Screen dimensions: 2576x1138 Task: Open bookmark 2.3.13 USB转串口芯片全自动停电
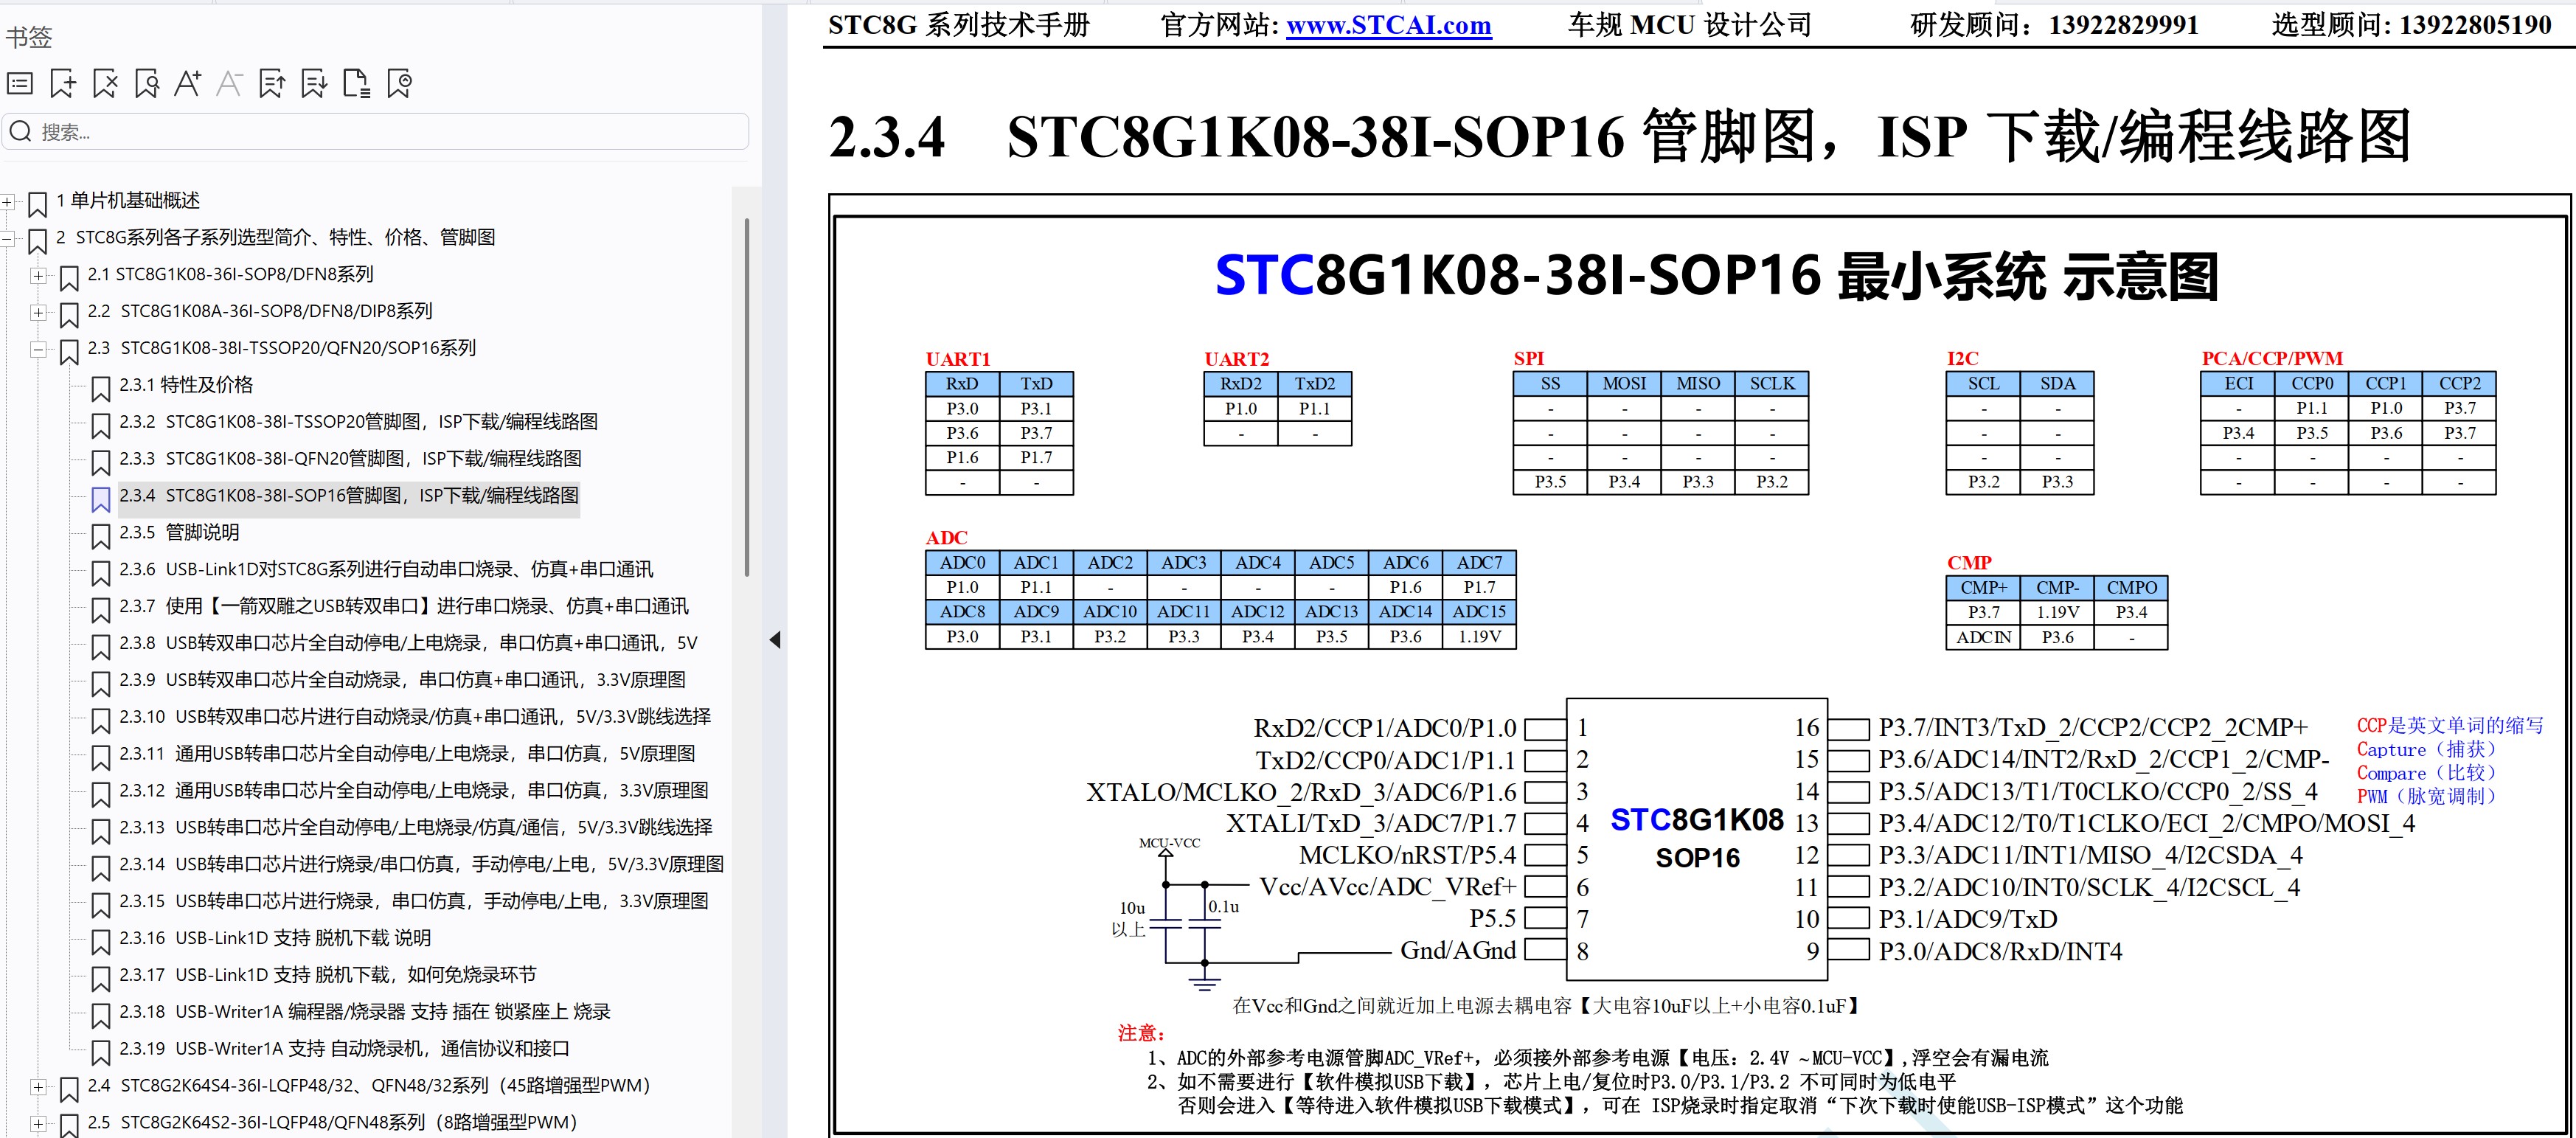[x=416, y=828]
